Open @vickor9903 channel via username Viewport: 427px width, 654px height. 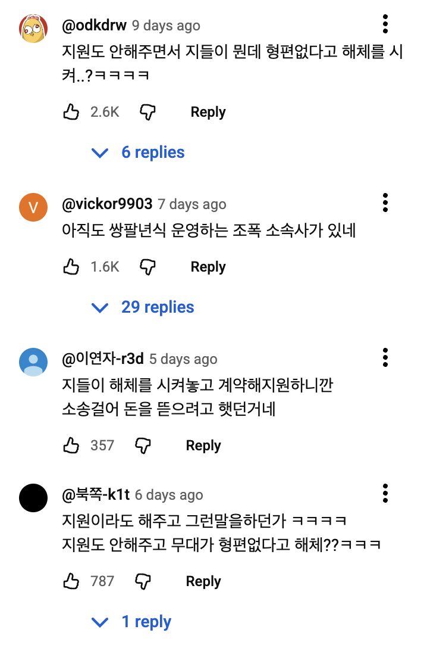[107, 204]
